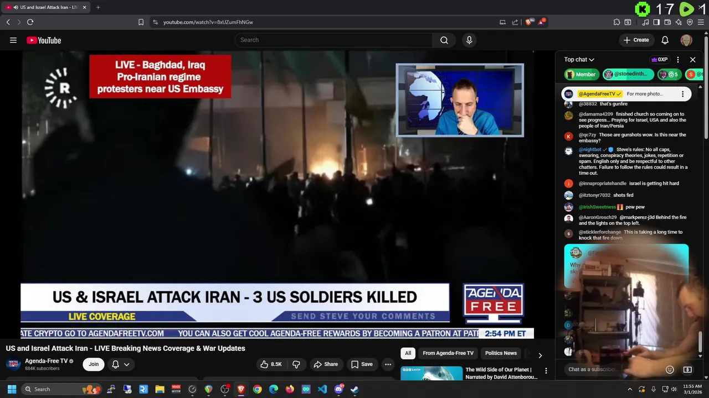
Task: Switch to the YouTube browser tab
Action: (x=45, y=7)
